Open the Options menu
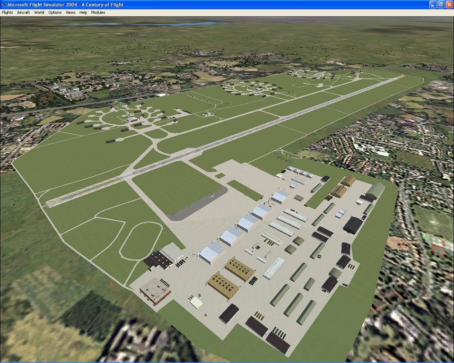Screen dimensions: 454x363 55,12
